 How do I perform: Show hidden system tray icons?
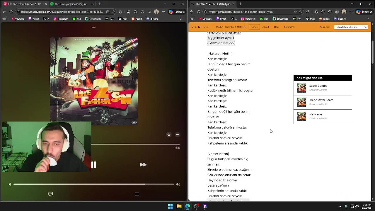340,206
